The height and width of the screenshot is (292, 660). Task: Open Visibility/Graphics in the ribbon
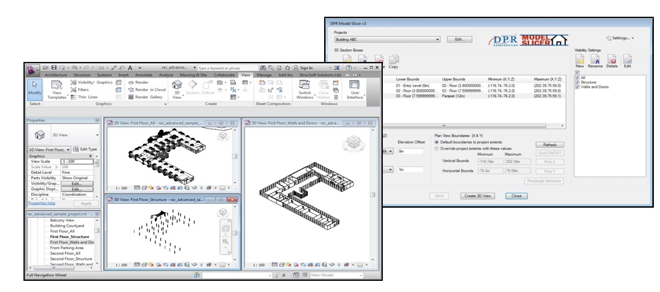92,83
